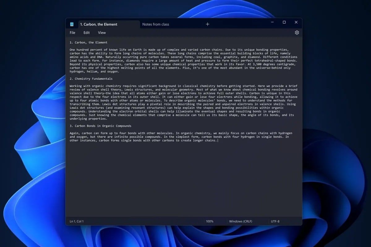Place cursor in heading 3. Carbon Bonds in Organic Compounds
The width and height of the screenshot is (371, 247).
(100, 126)
